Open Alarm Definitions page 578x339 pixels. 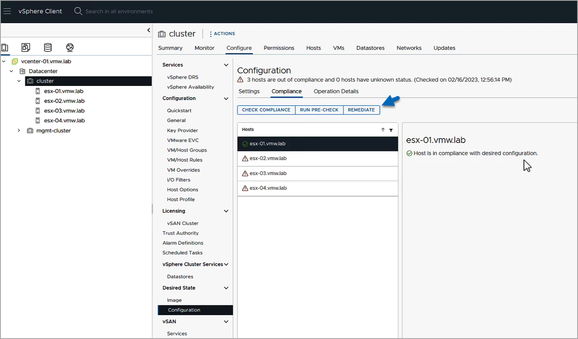tap(183, 243)
